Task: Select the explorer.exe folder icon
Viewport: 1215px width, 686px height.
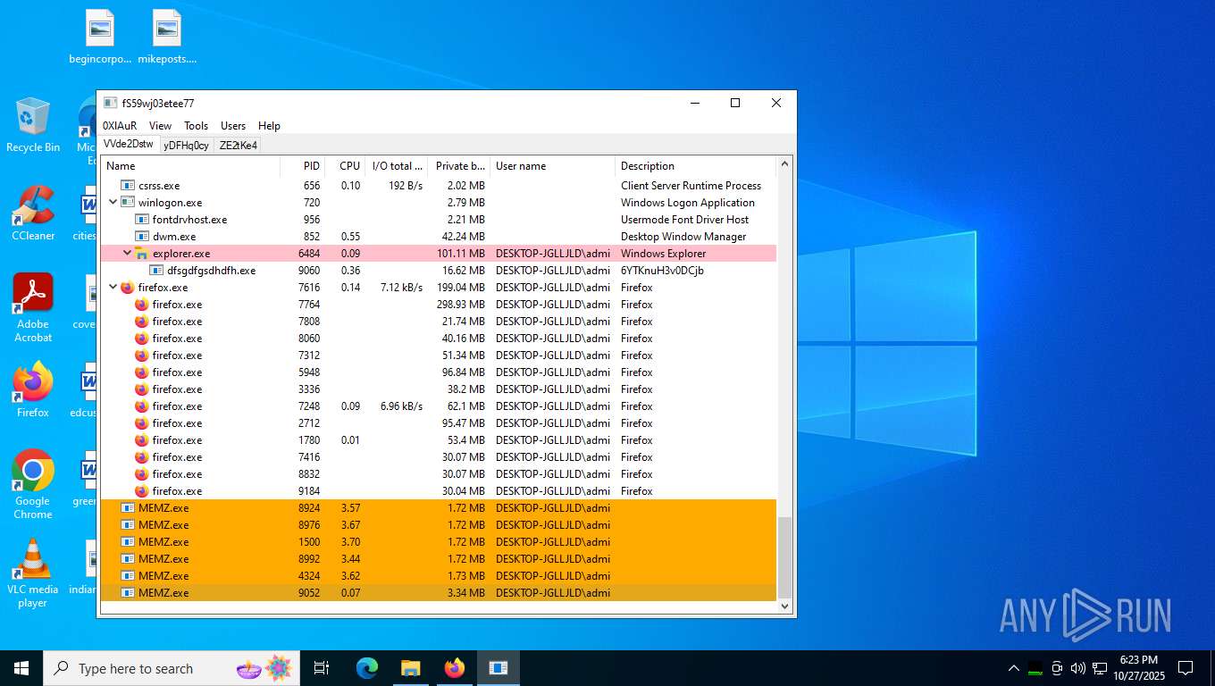Action: [x=142, y=254]
